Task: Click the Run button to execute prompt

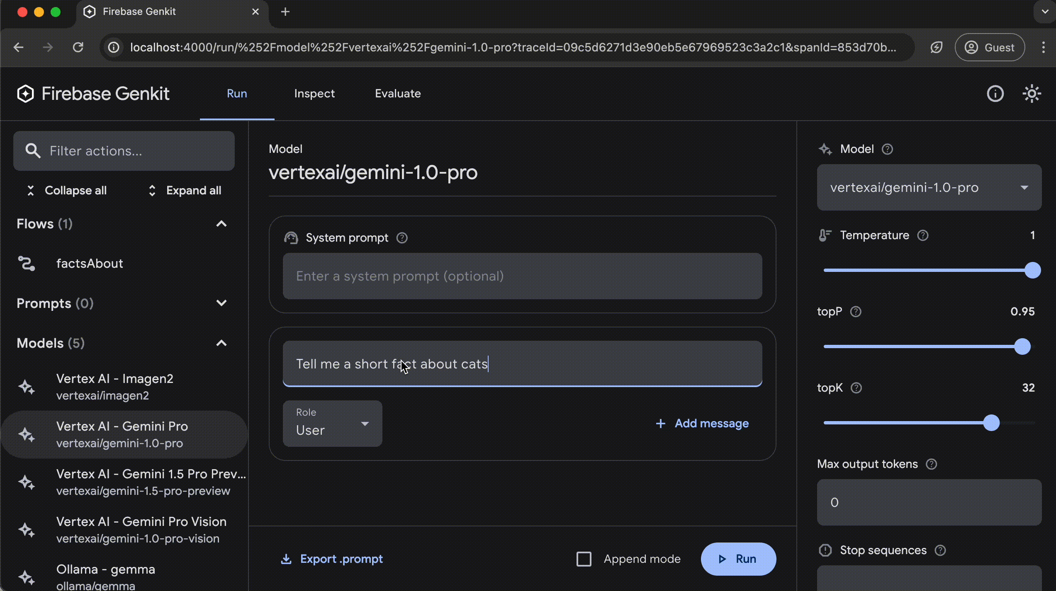Action: (x=737, y=558)
